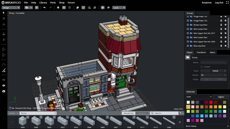Pick the bright red color swatch
The width and height of the screenshot is (230, 129).
click(x=211, y=102)
